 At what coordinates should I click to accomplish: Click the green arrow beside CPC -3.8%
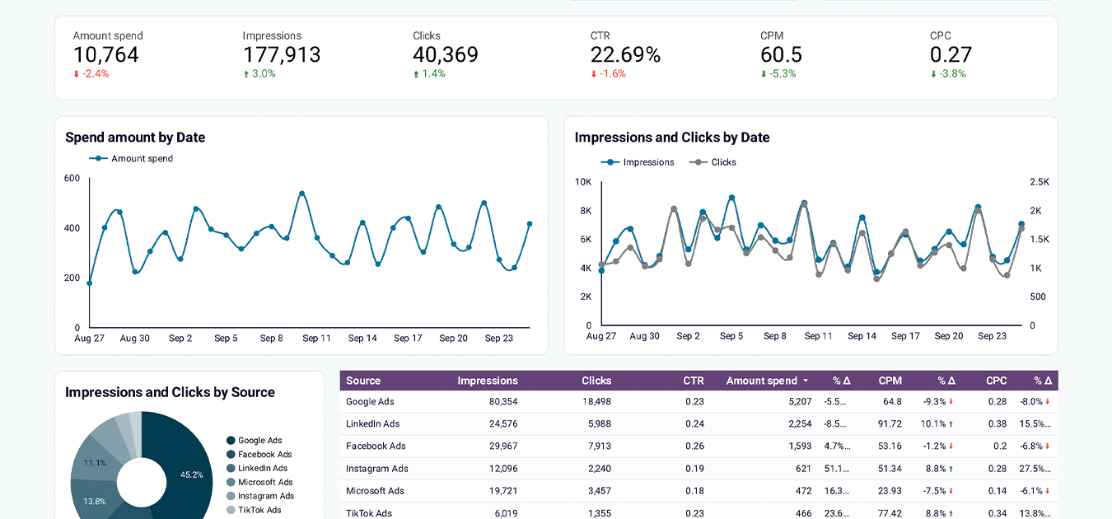[x=934, y=73]
